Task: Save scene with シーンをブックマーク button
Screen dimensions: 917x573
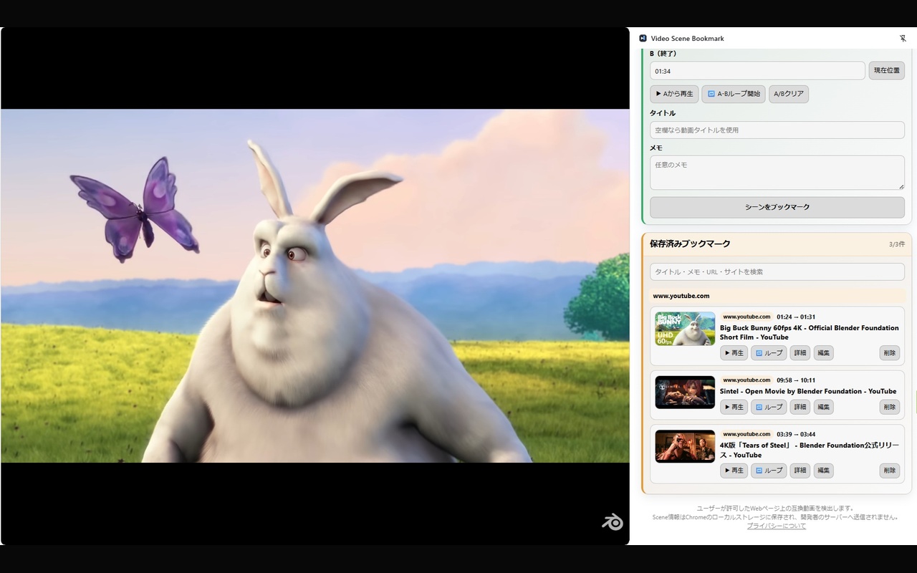Action: point(777,207)
